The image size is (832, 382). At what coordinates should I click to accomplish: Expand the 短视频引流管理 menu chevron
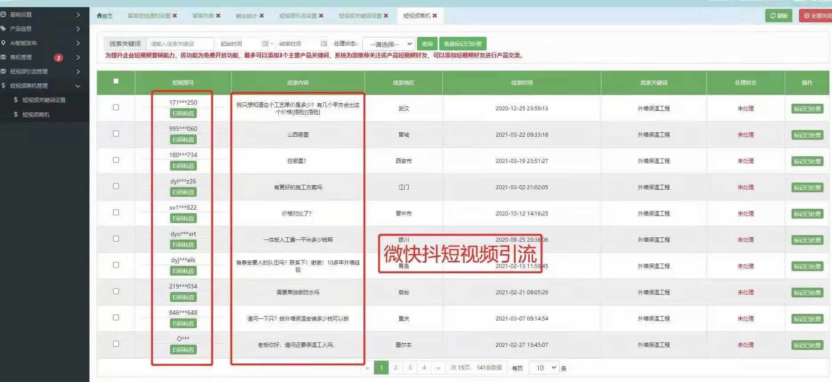[78, 71]
